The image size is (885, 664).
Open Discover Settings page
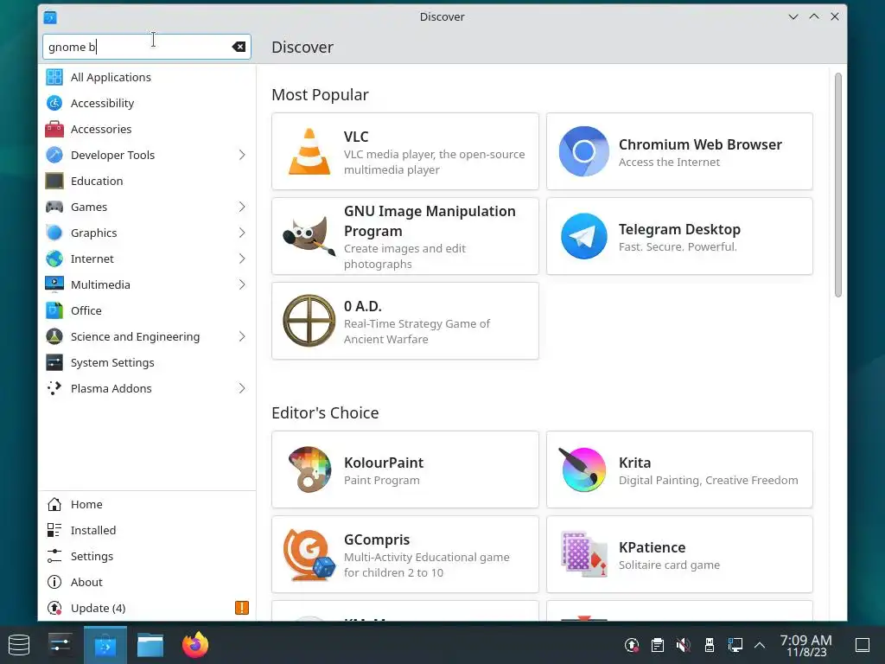pyautogui.click(x=147, y=557)
